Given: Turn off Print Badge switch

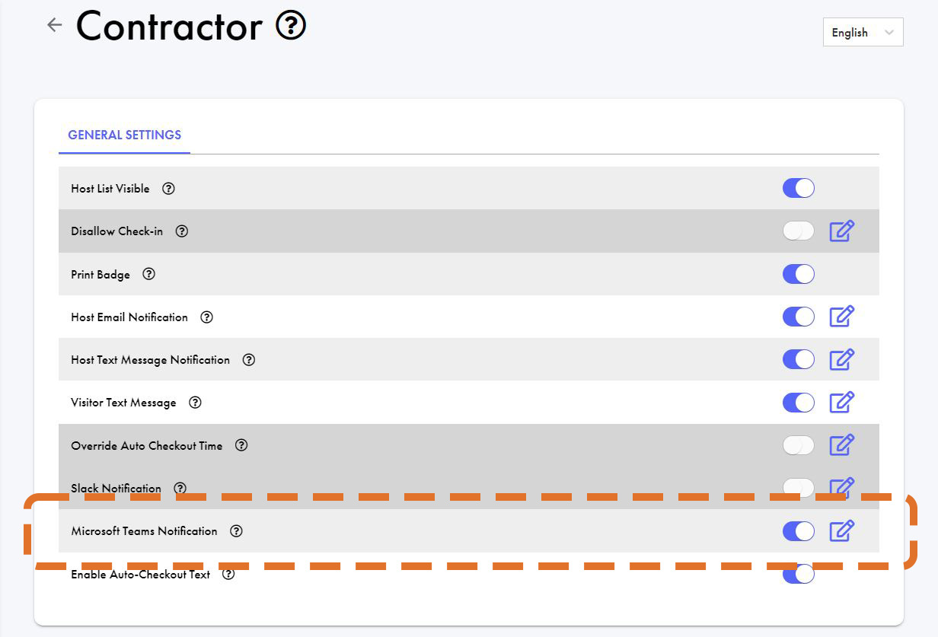Looking at the screenshot, I should click(x=798, y=274).
